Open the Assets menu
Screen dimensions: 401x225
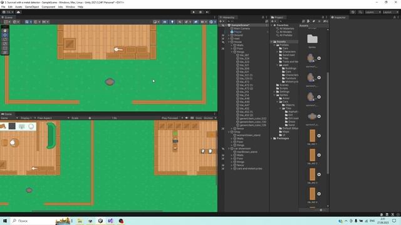pos(19,7)
